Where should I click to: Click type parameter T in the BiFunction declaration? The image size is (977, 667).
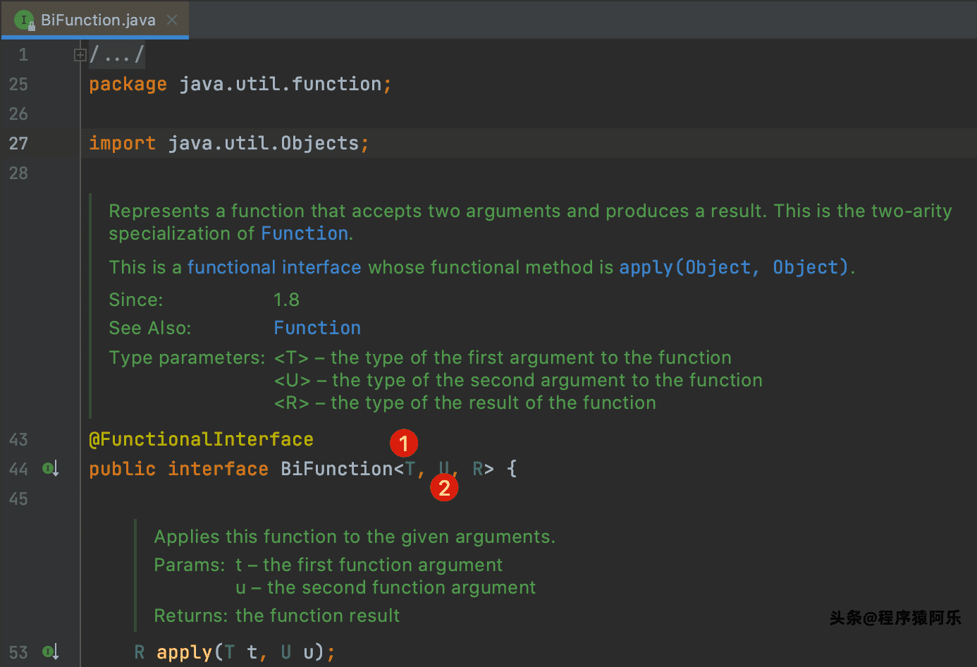pyautogui.click(x=410, y=469)
